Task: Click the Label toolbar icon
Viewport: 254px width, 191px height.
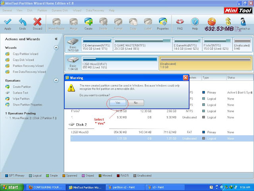Action: point(148,22)
